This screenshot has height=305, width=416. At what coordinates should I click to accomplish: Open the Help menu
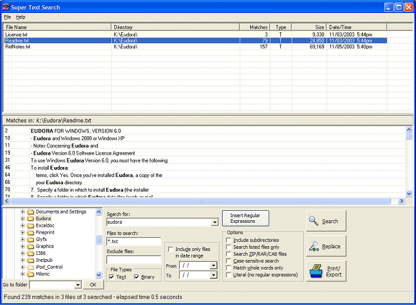click(20, 17)
